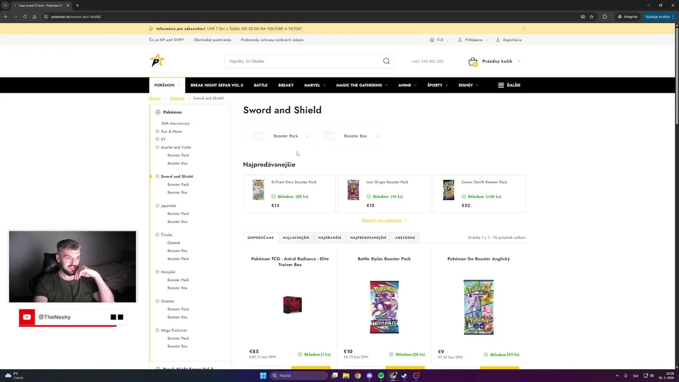This screenshot has width=679, height=382.
Task: Open the Pokémon top navigation tab
Action: pos(167,85)
